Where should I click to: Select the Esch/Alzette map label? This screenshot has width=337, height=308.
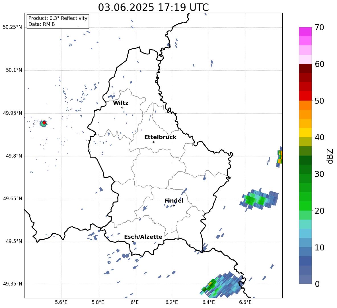(x=143, y=237)
